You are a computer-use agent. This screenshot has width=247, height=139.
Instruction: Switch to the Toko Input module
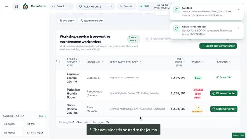tap(36, 133)
